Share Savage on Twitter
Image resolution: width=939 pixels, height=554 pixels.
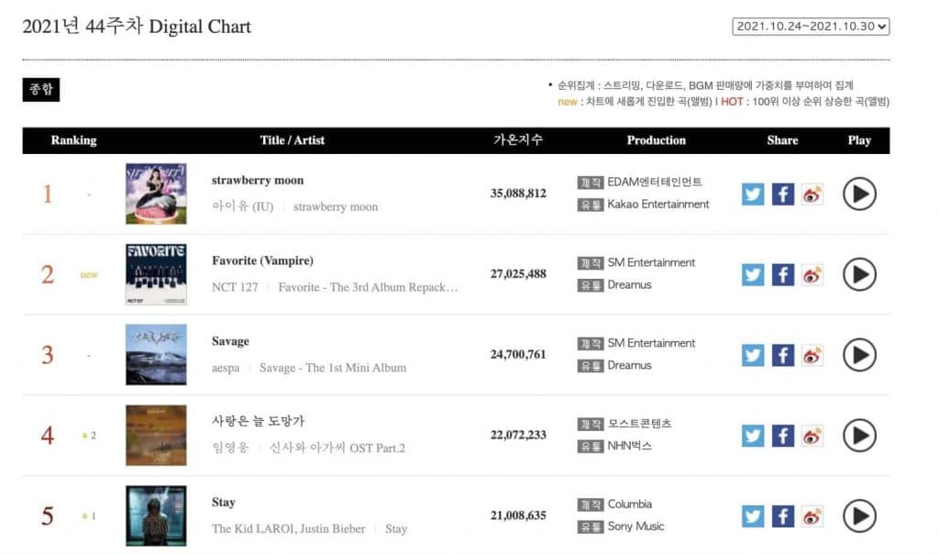(753, 355)
